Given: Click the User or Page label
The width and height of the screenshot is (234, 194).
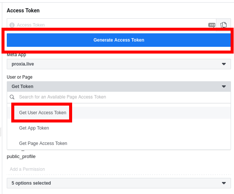Looking at the screenshot, I should (20, 77).
